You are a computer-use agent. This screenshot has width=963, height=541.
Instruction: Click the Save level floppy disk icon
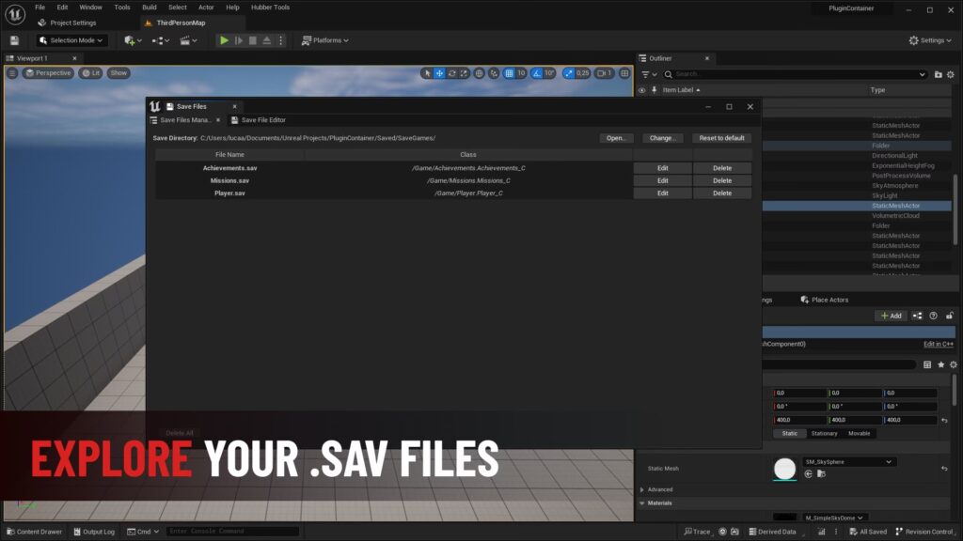point(14,40)
